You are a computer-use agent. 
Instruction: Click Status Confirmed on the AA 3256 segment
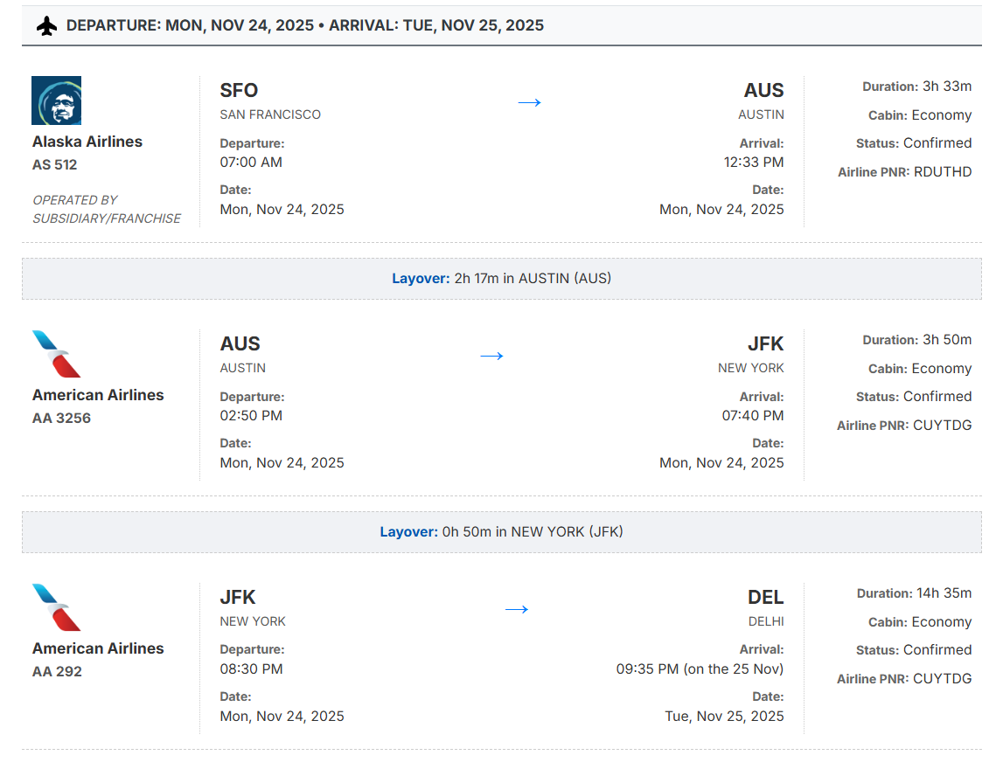pyautogui.click(x=914, y=397)
